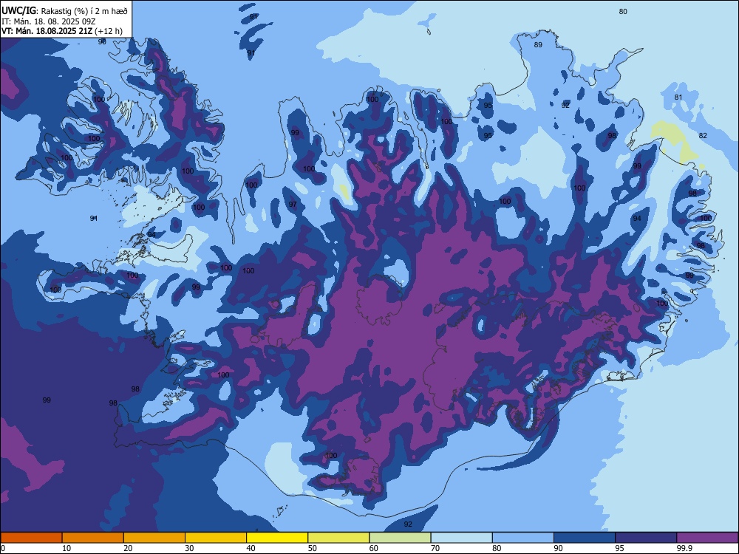The width and height of the screenshot is (739, 554).
Task: Click the '97' humidity value on the map
Action: [x=293, y=204]
